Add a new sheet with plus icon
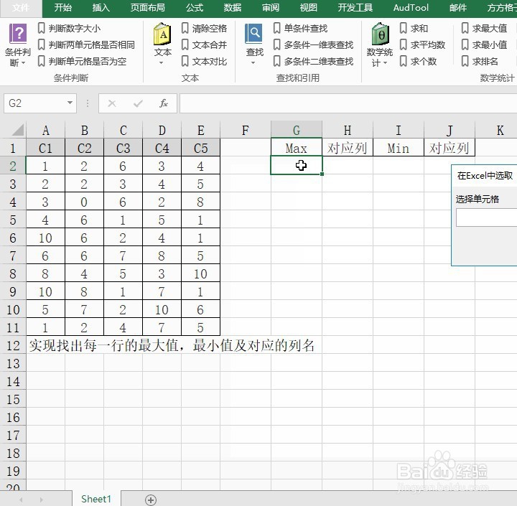 point(151,500)
